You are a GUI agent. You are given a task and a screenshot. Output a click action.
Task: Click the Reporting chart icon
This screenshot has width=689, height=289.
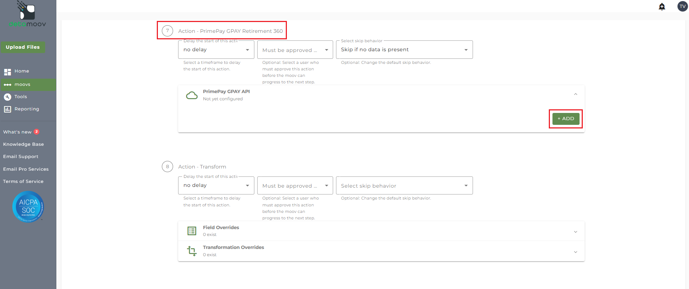[8, 109]
